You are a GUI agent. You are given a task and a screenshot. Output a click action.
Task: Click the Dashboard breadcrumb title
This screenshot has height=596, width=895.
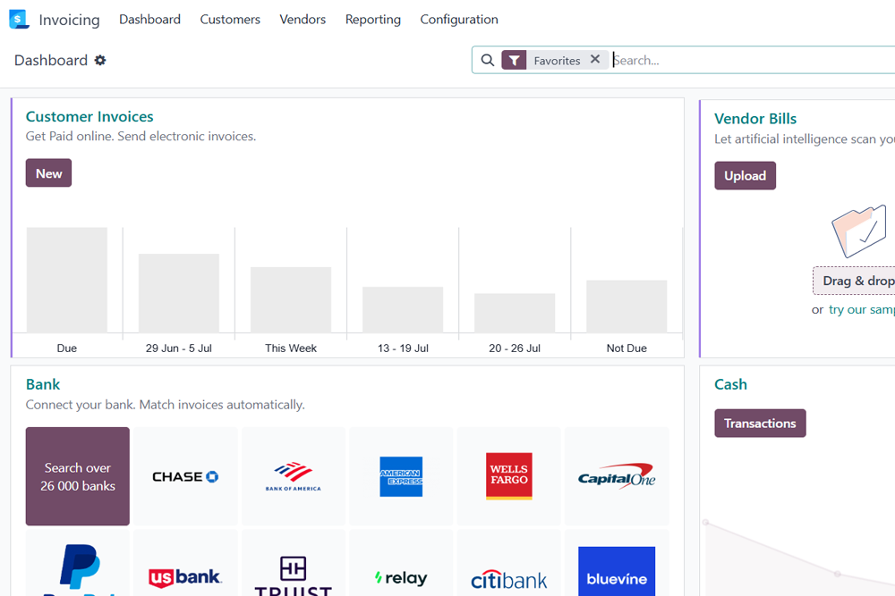(x=51, y=61)
